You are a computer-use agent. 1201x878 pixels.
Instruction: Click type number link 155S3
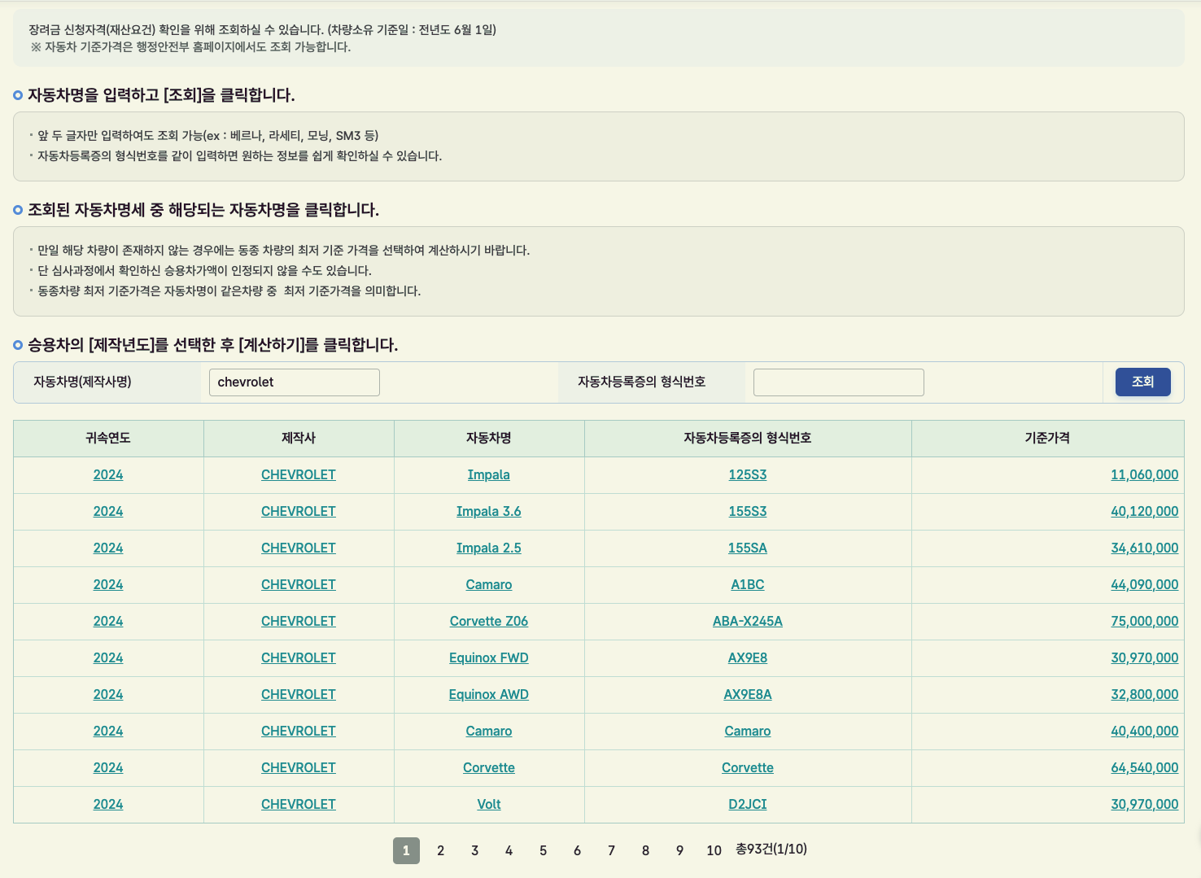(747, 511)
